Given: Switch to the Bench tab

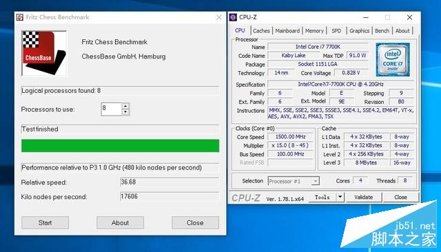Looking at the screenshot, I should 382,30.
